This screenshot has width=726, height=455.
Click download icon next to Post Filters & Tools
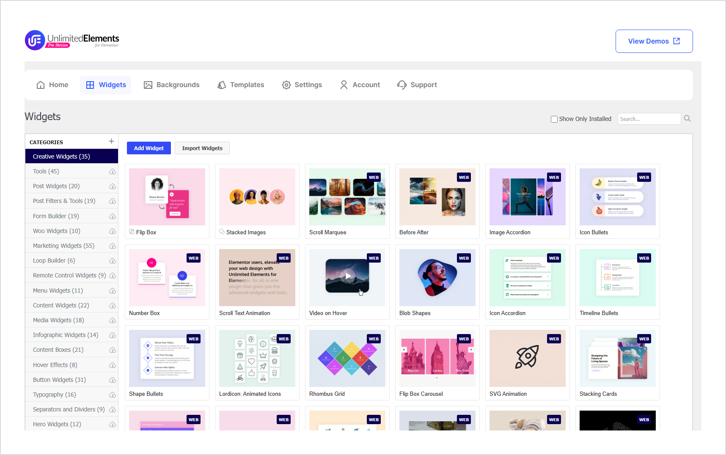[113, 201]
